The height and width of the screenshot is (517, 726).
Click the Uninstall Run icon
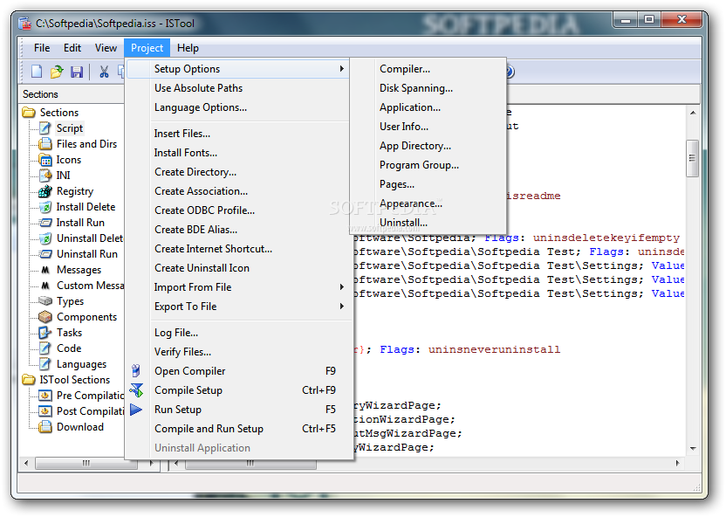45,254
